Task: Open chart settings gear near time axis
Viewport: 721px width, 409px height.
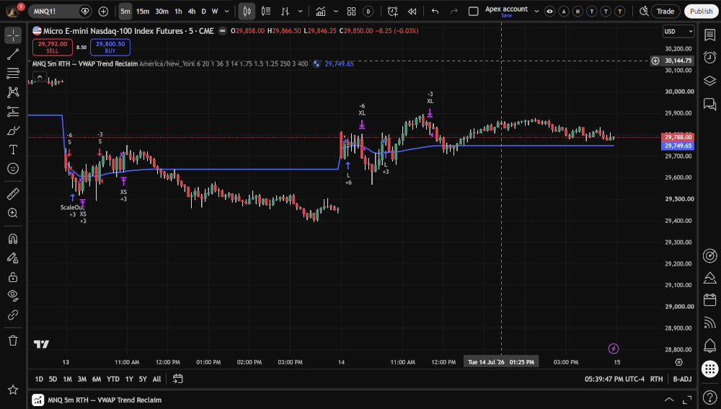Action: [678, 362]
